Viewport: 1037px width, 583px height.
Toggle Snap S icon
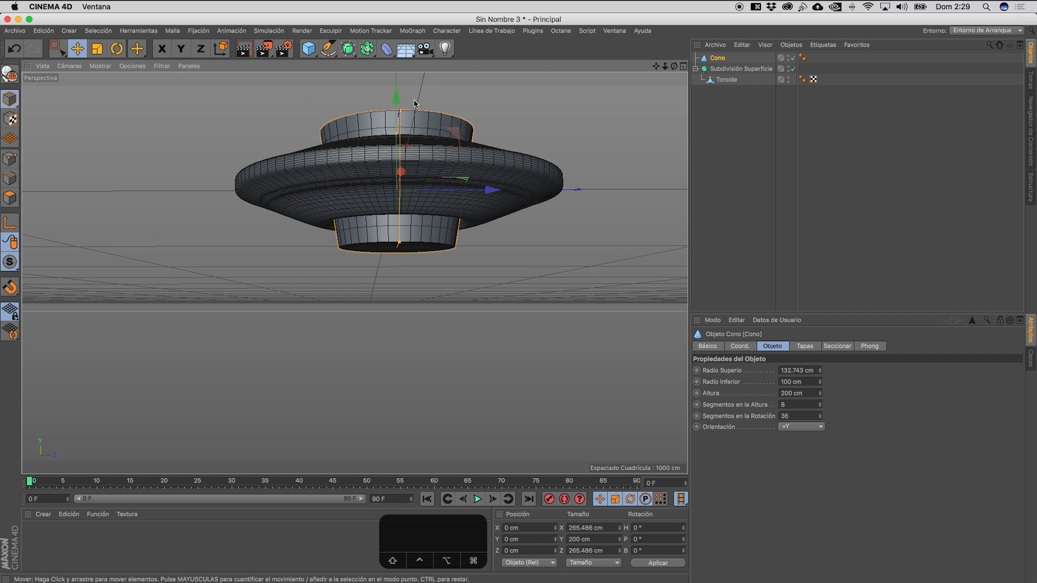click(x=10, y=262)
